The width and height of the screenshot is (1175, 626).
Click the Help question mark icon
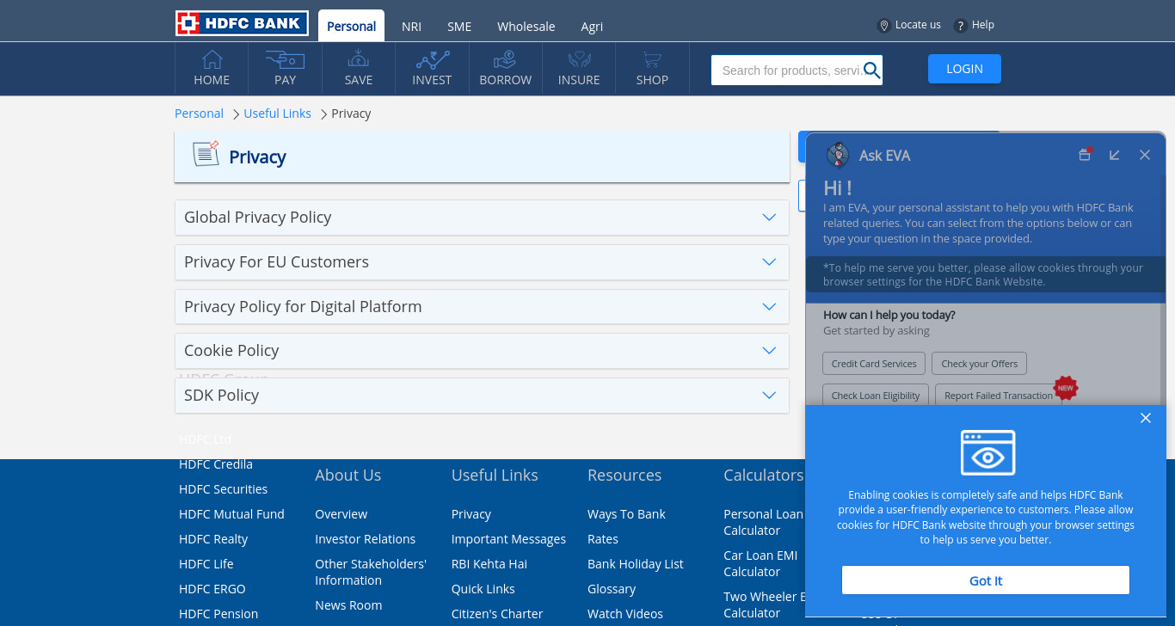tap(961, 26)
